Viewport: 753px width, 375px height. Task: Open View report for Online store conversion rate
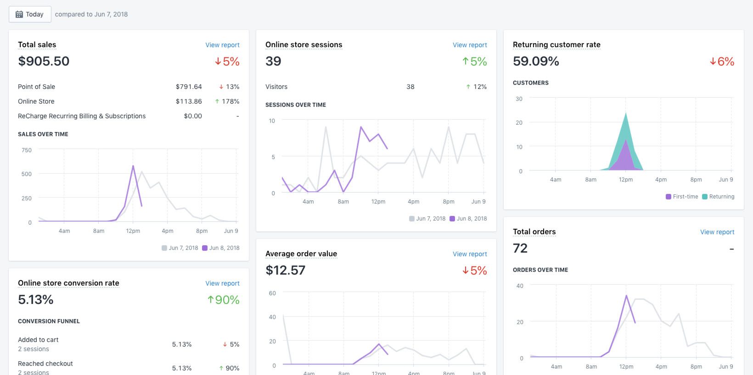coord(222,283)
